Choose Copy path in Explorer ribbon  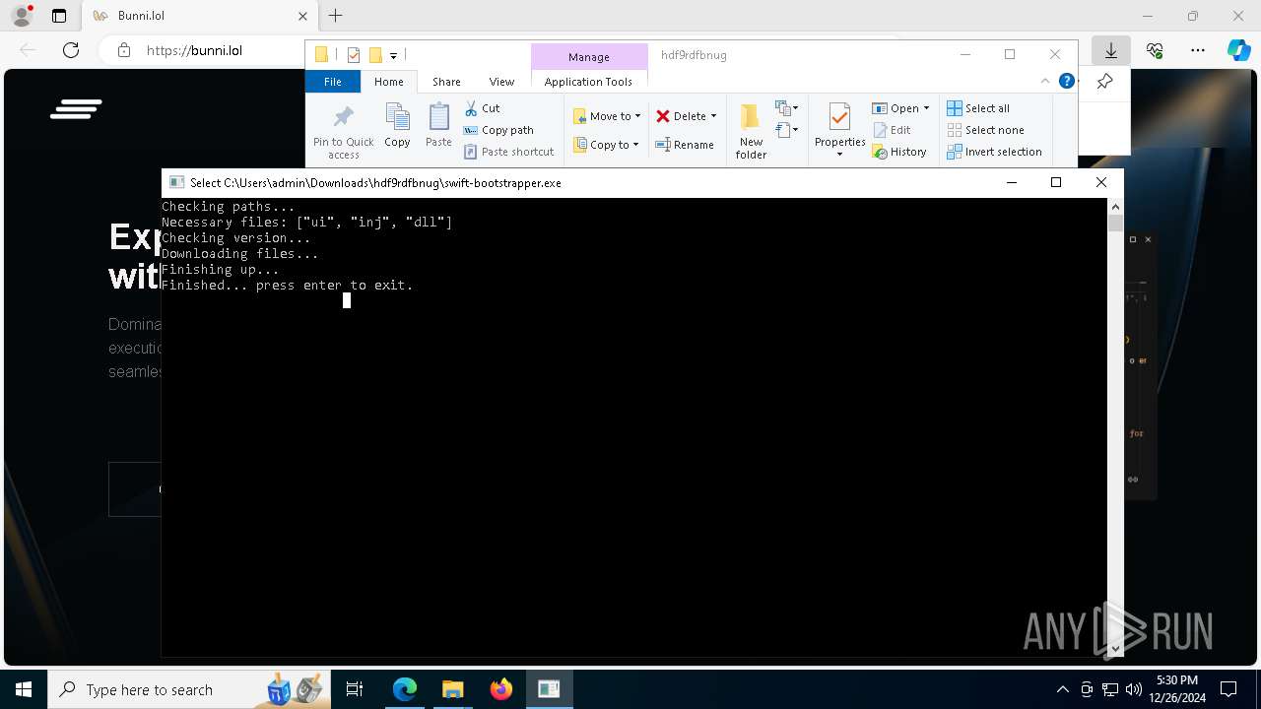[x=499, y=130]
